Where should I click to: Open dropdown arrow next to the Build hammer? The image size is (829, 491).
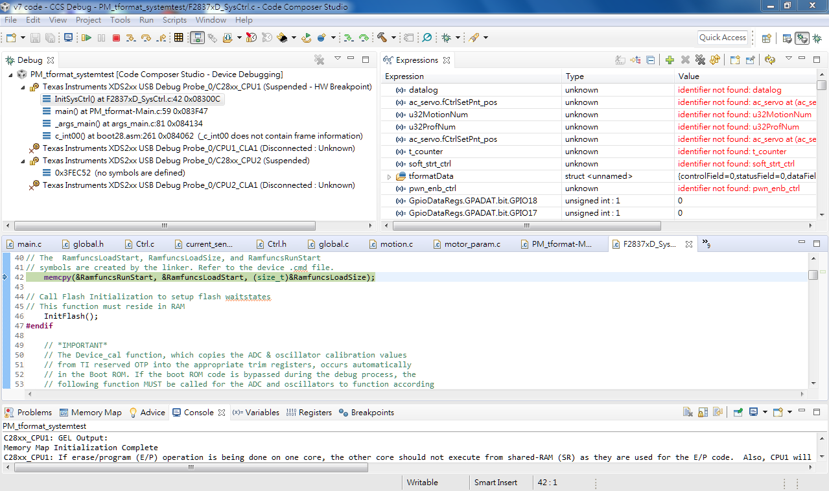click(393, 38)
